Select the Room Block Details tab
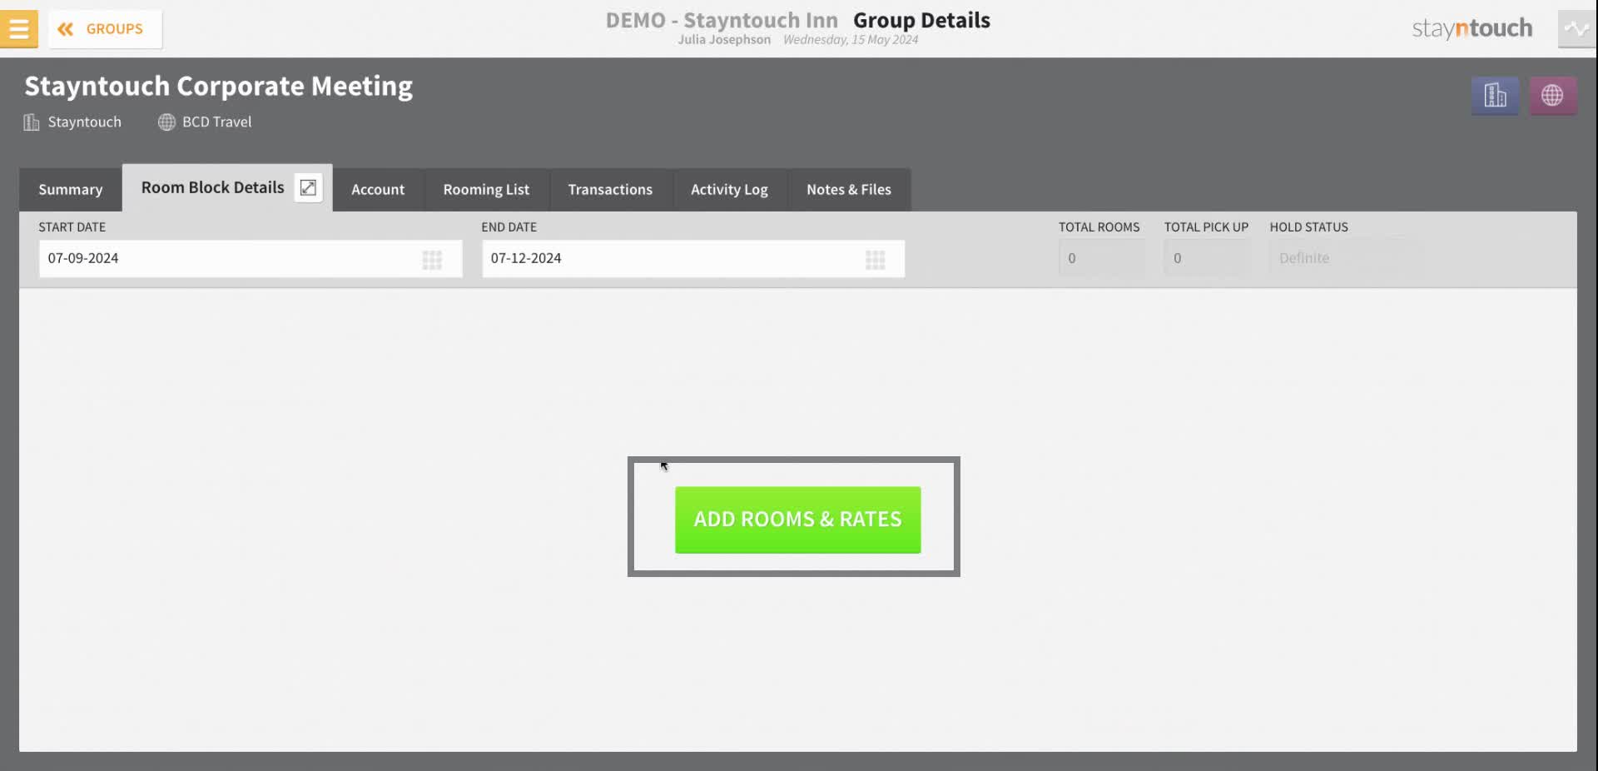Screen dimensions: 1598x771 coord(212,187)
